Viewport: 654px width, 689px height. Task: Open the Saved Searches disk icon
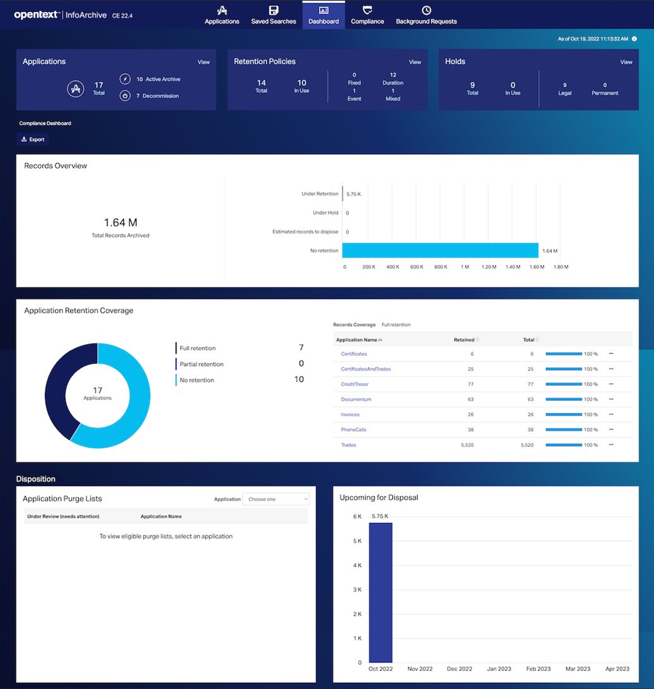click(x=273, y=10)
